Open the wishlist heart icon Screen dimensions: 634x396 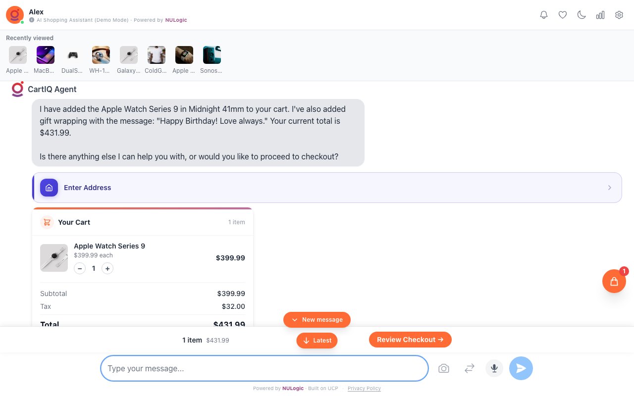[x=563, y=15]
